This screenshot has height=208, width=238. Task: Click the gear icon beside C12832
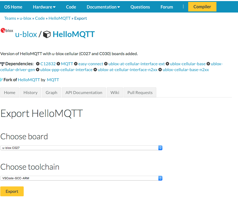point(38,64)
